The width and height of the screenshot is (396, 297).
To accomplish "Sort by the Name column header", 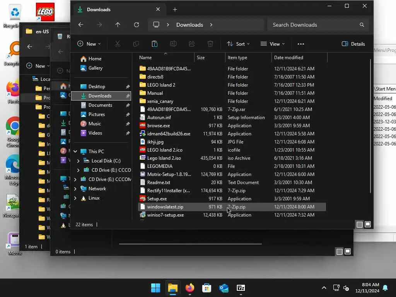I will (x=166, y=58).
